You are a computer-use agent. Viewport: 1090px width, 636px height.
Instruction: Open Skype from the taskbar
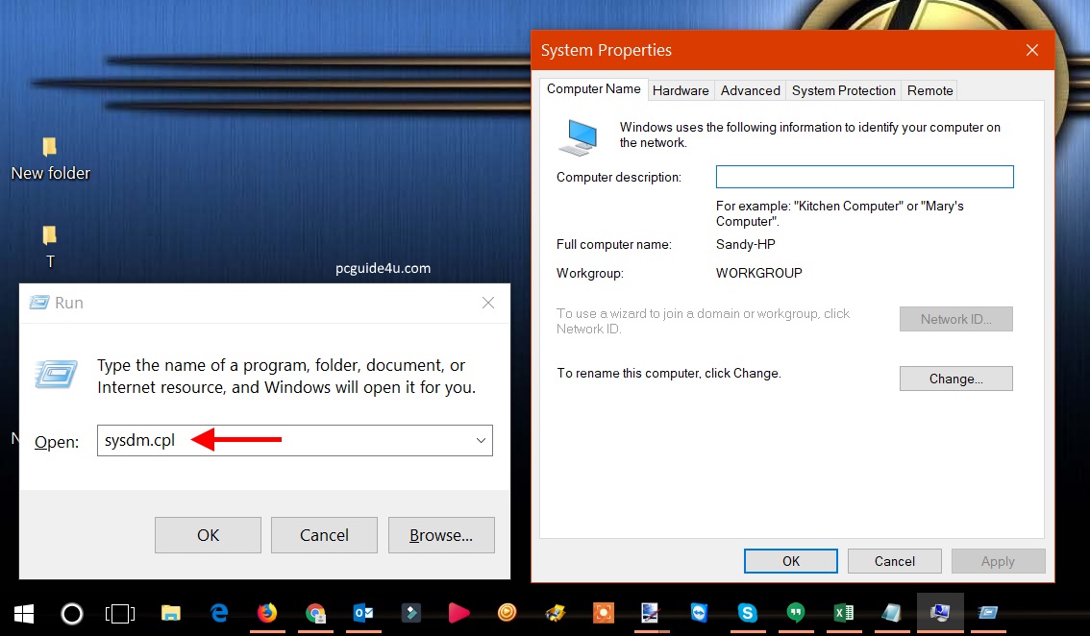pos(748,613)
